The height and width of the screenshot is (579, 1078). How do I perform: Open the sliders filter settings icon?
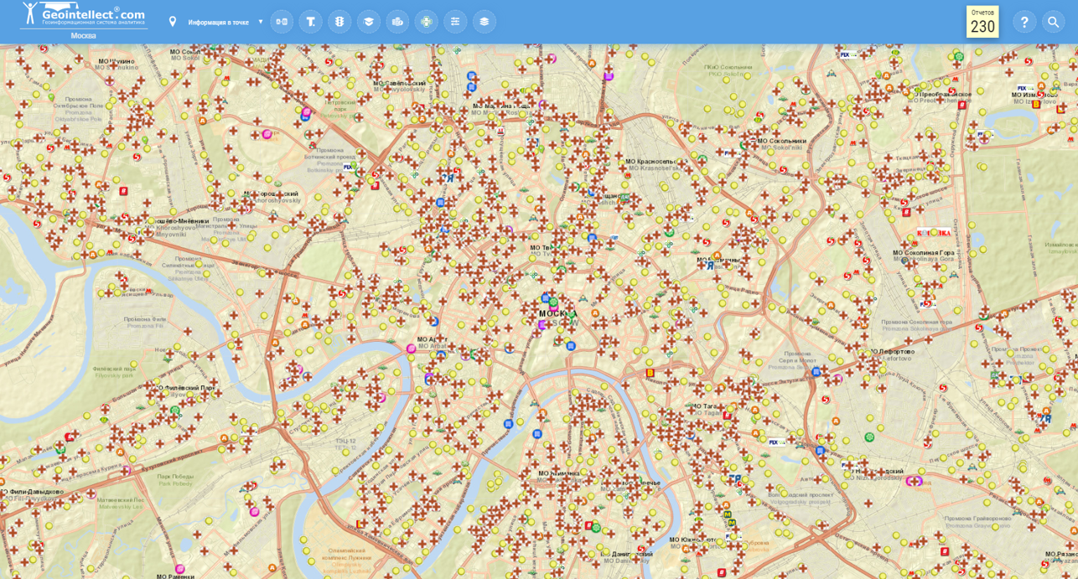[x=455, y=22]
